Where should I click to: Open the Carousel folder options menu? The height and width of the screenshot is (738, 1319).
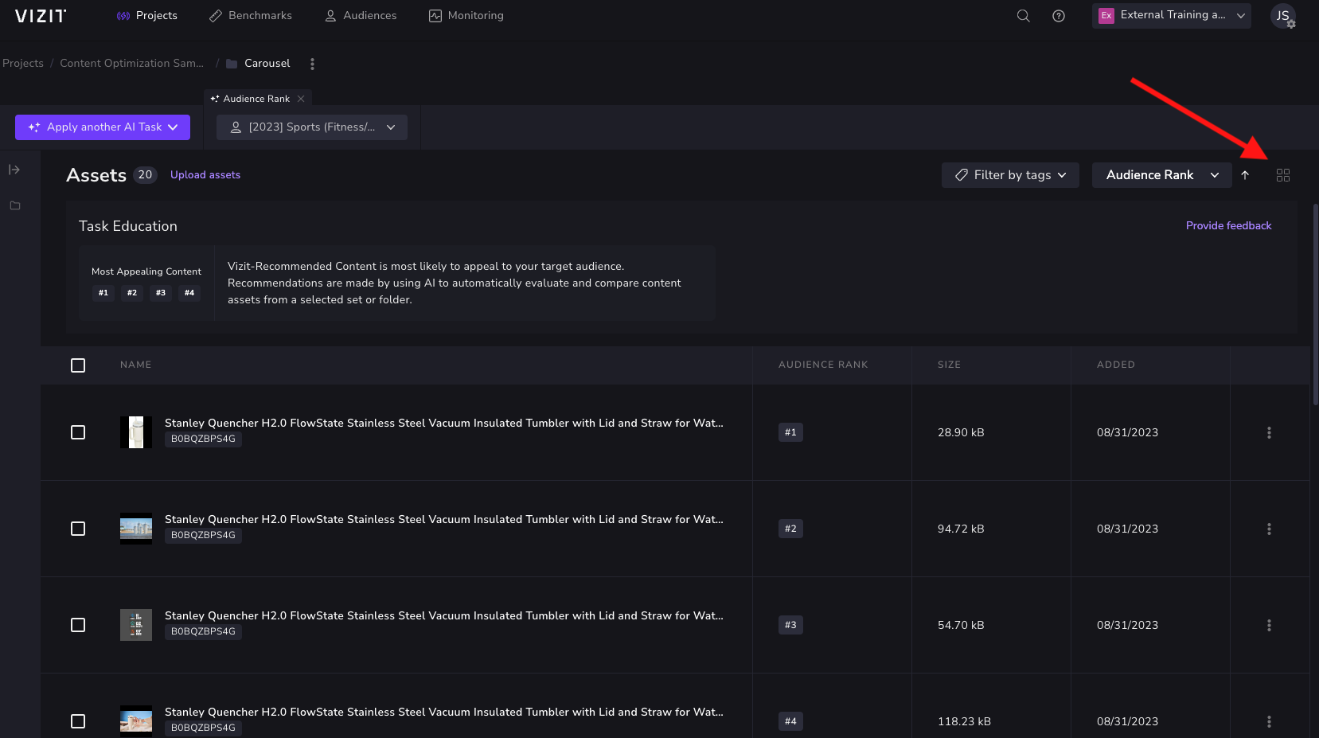312,64
